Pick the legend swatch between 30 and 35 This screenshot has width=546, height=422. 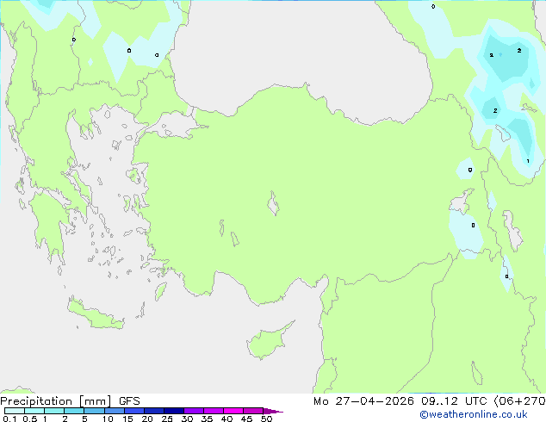click(x=194, y=411)
